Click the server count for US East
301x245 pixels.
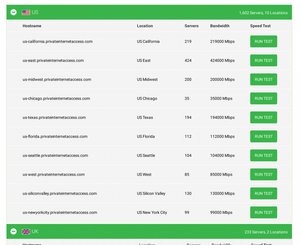click(188, 61)
